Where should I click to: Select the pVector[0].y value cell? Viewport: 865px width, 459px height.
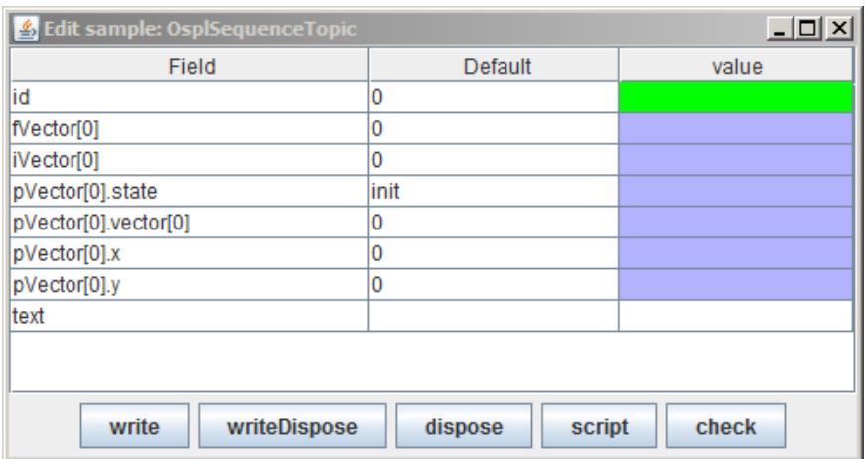(736, 285)
